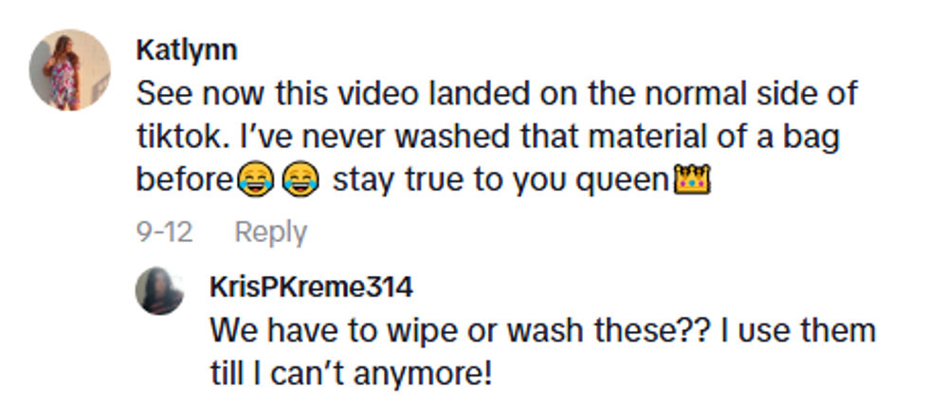Select the 'We have to wipe or wash' line

(542, 331)
